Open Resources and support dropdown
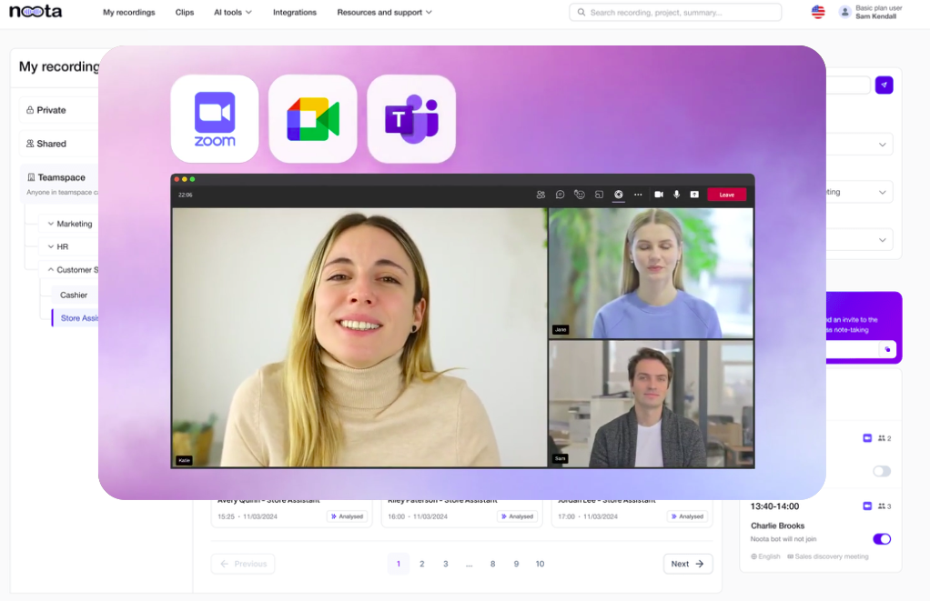Viewport: 930px width, 601px height. point(384,13)
